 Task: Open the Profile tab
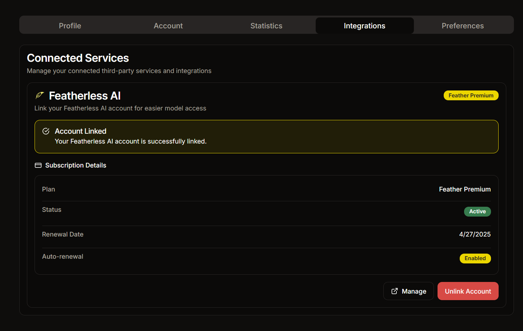tap(70, 26)
